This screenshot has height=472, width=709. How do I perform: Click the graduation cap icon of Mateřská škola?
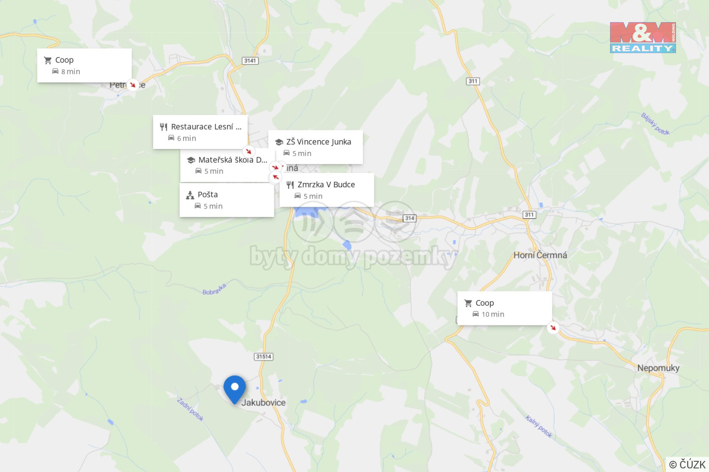[191, 160]
